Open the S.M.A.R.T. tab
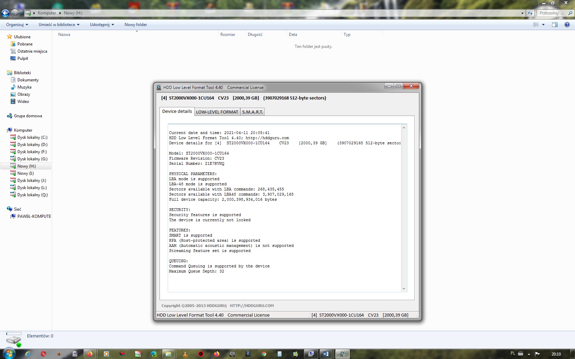The height and width of the screenshot is (359, 575). tap(253, 112)
